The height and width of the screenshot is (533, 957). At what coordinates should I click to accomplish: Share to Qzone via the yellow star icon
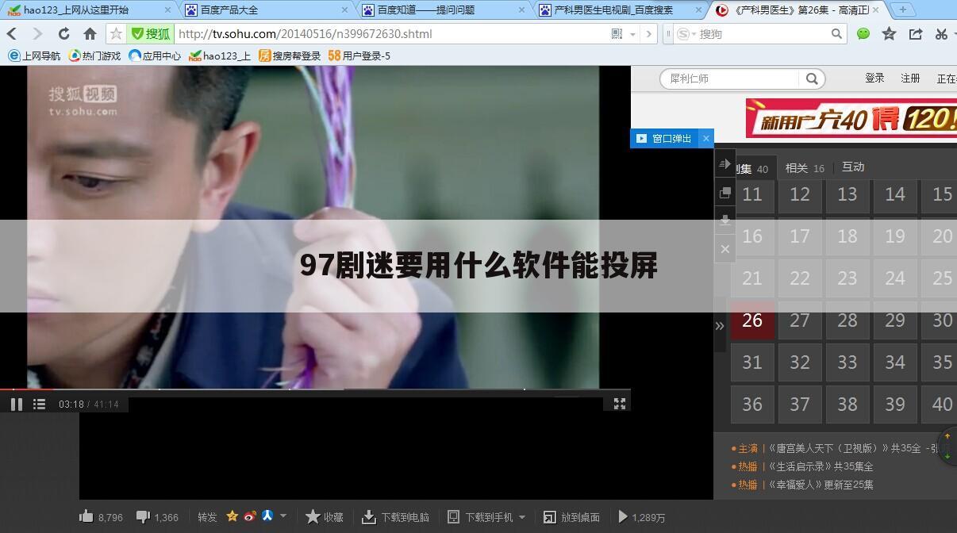click(233, 516)
